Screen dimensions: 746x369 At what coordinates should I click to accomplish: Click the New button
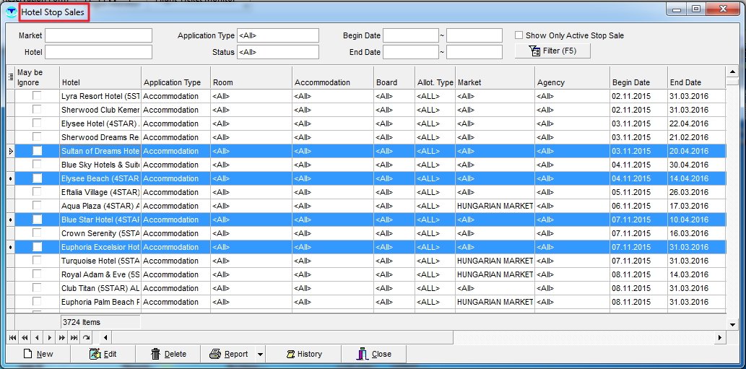(38, 354)
